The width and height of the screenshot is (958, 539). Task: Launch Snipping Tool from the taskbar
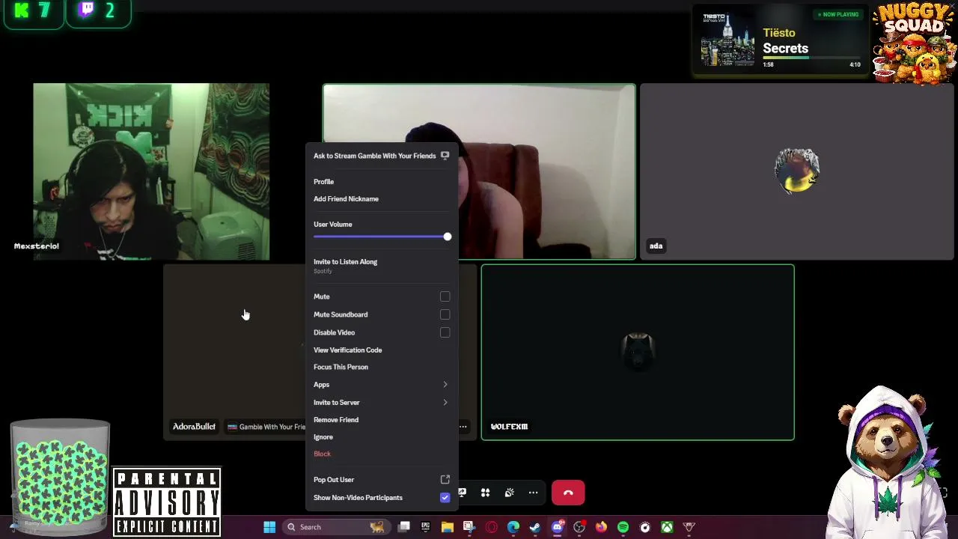pos(469,527)
